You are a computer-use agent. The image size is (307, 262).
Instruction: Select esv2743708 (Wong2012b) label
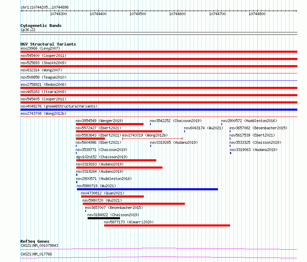pos(43,113)
